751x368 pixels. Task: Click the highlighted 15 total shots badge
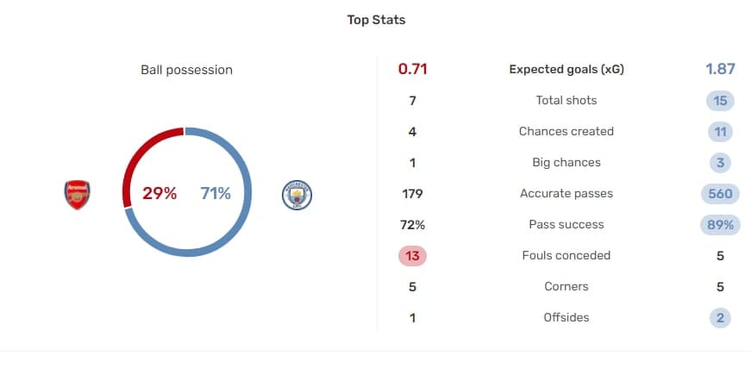point(720,101)
